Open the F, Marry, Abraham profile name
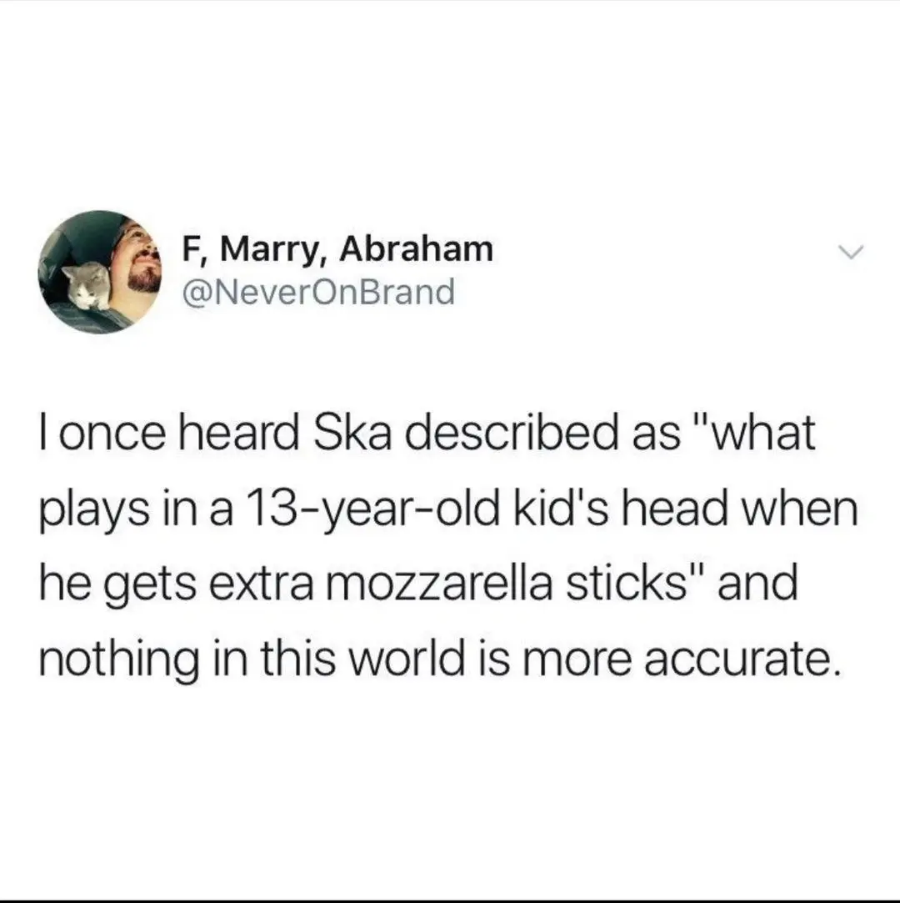This screenshot has height=903, width=900. [x=337, y=249]
